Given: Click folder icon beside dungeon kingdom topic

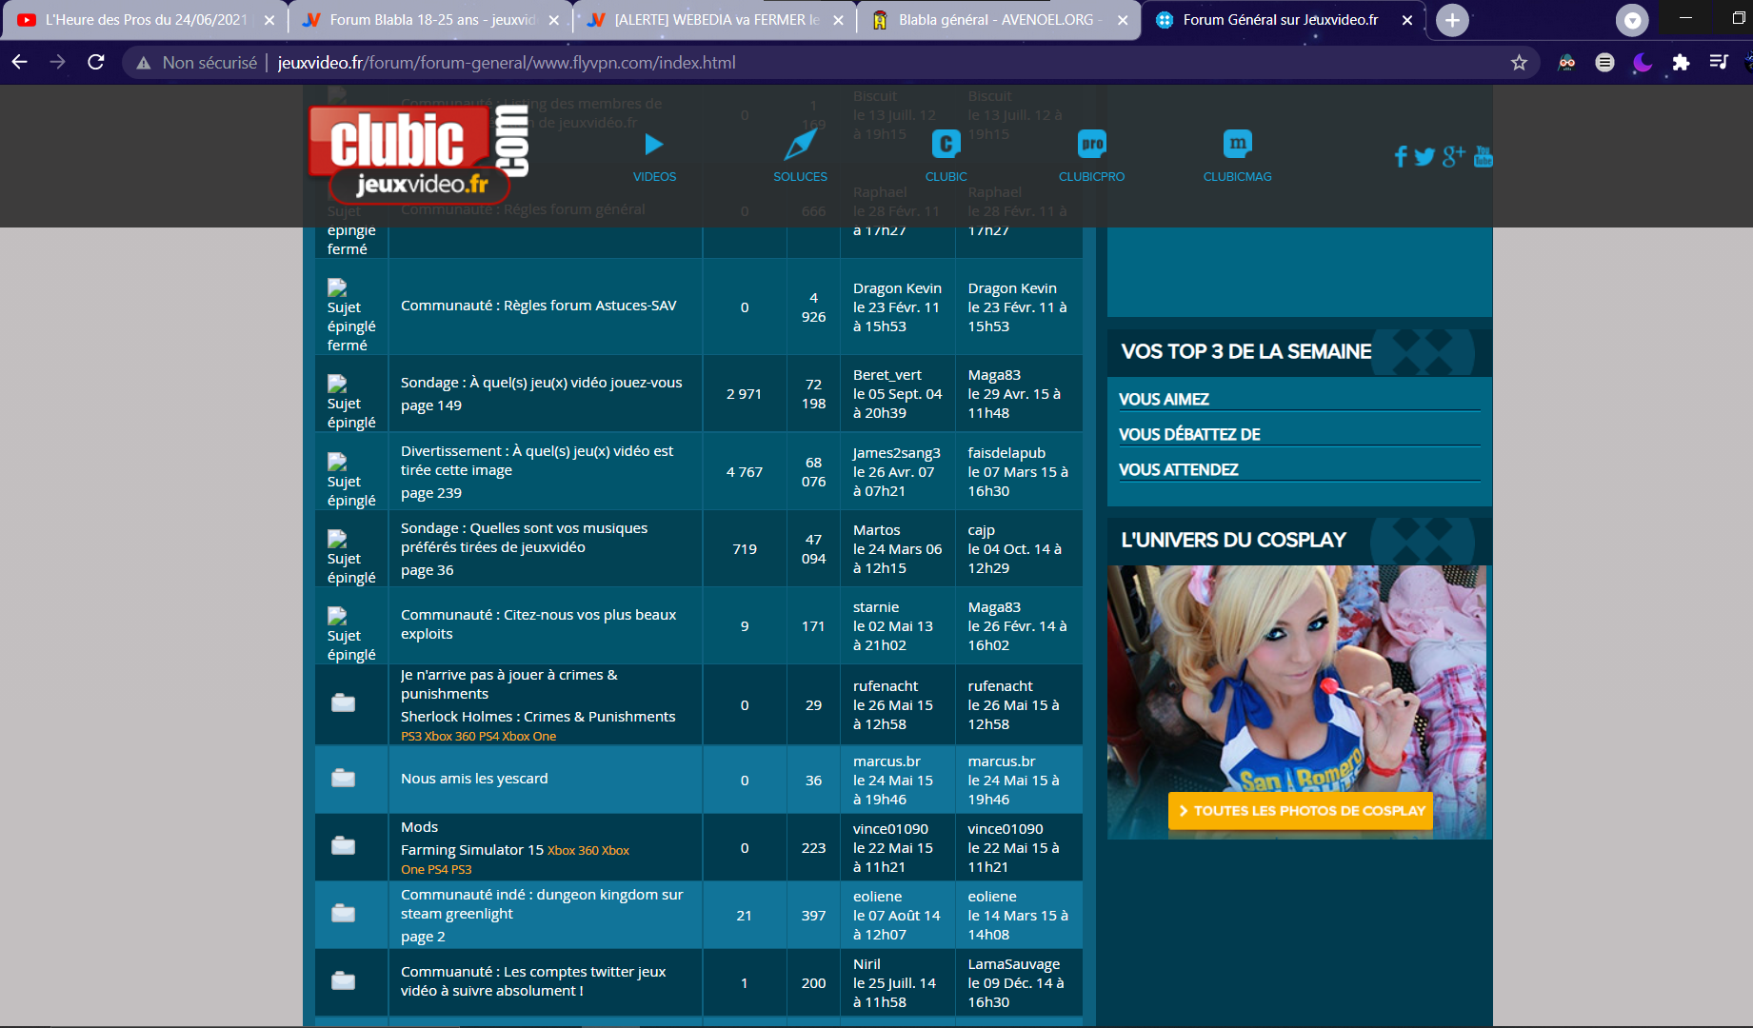Looking at the screenshot, I should 343,914.
